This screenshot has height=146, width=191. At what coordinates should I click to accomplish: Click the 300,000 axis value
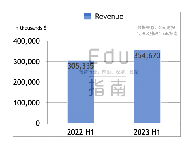pyautogui.click(x=27, y=62)
